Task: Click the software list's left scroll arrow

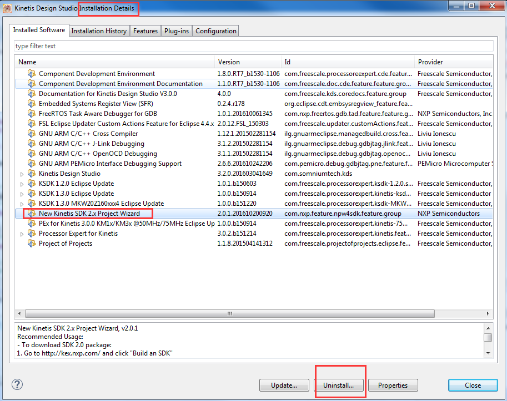Action: [19, 313]
